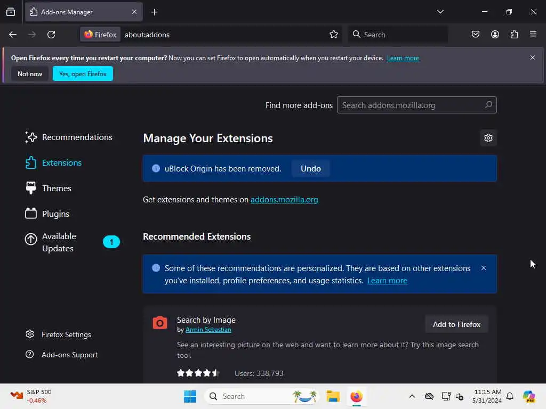Open Learn more about personalized recommendations
Image resolution: width=546 pixels, height=409 pixels.
(387, 281)
